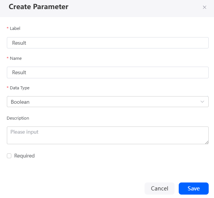Screen dimensions: 214x198
Task: Click the Description text area
Action: 107,135
